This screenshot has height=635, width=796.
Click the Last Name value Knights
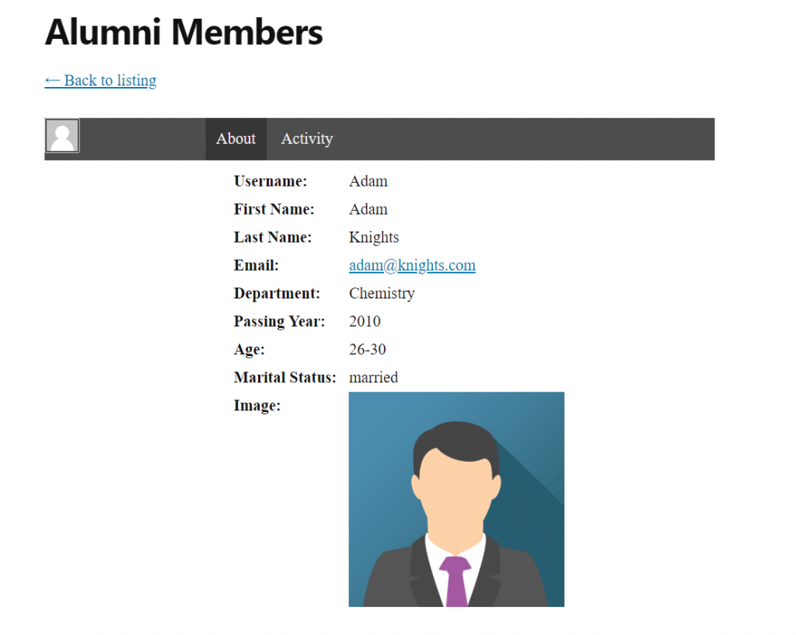tap(374, 238)
